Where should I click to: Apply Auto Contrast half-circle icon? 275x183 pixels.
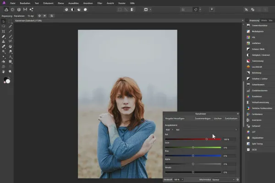click(72, 10)
